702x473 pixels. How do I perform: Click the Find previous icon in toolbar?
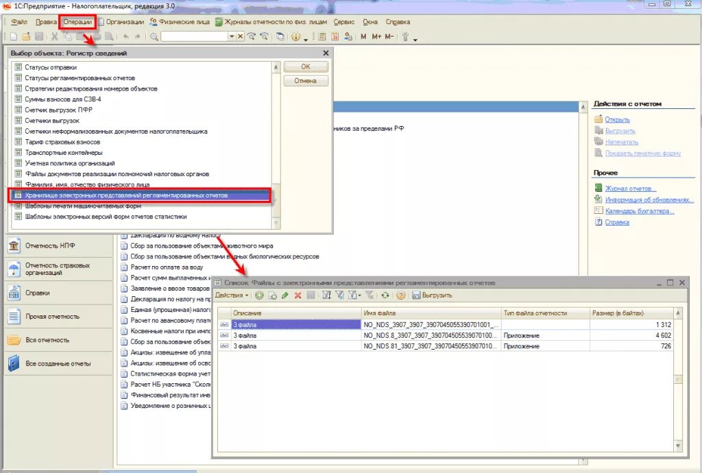coord(264,37)
